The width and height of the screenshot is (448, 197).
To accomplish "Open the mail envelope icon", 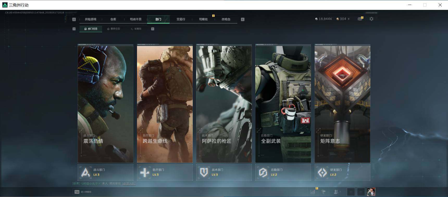I will pos(360,19).
